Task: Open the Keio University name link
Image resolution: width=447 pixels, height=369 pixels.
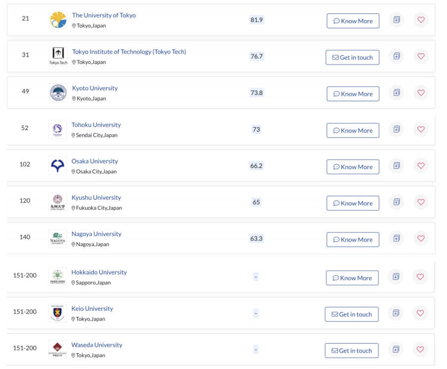Action: pos(92,309)
